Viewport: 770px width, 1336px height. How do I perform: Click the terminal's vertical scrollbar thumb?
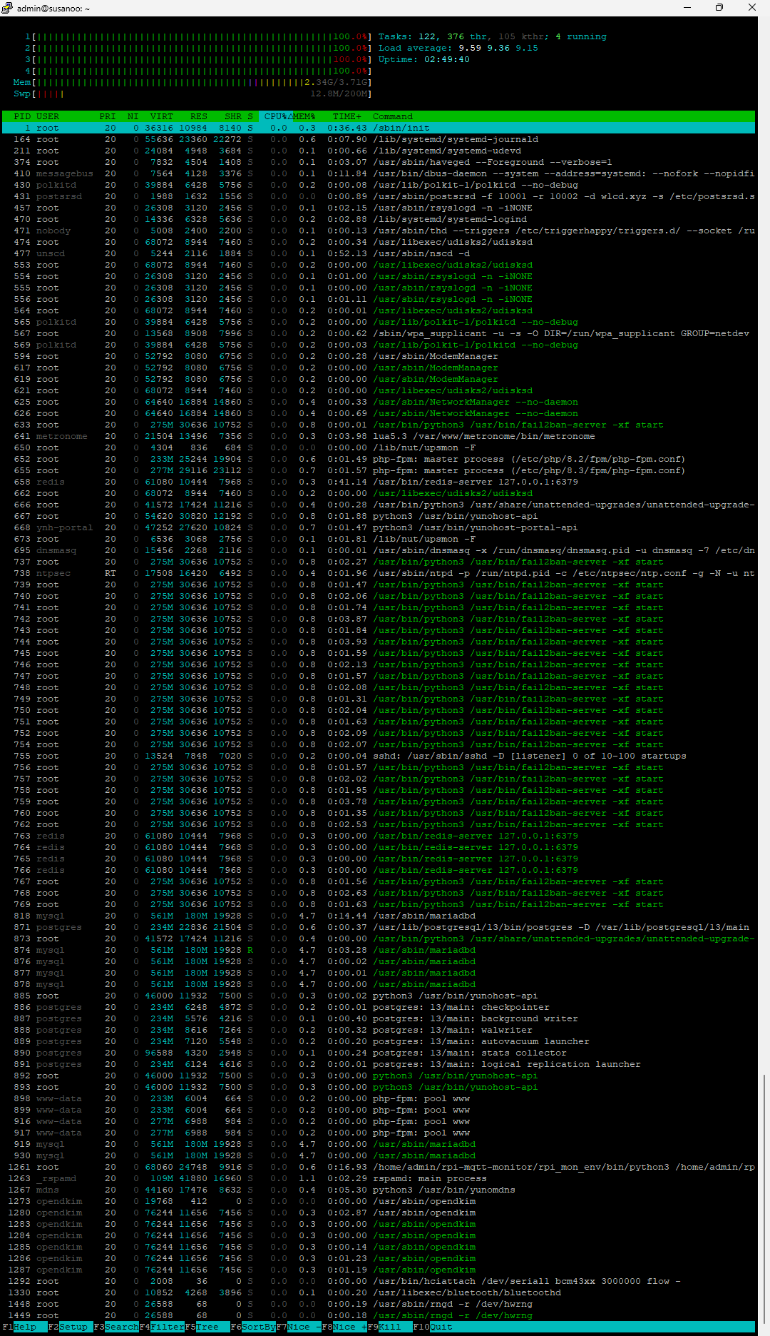click(764, 1192)
